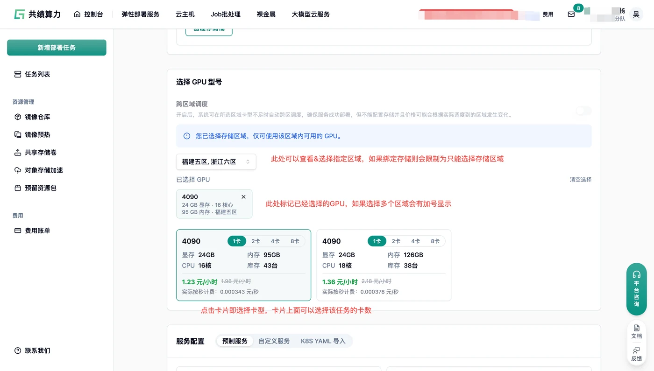Select 8卡 on the 95GB 4090 card
The image size is (654, 371).
[295, 241]
